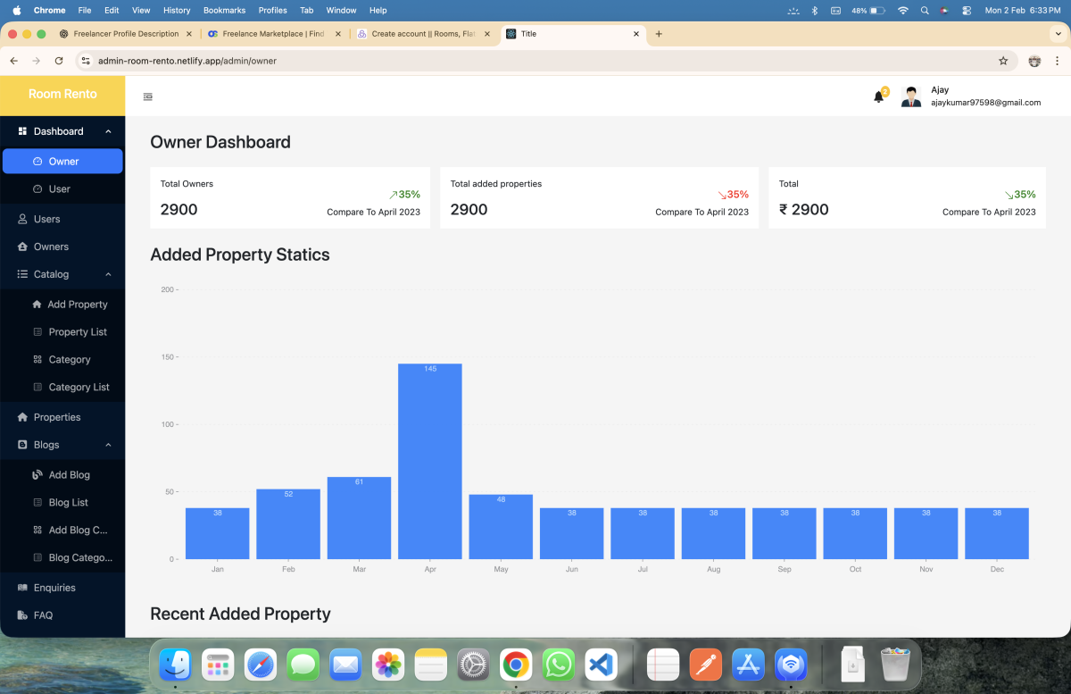This screenshot has height=694, width=1071.
Task: Collapse the Blogs sidebar group
Action: point(108,445)
